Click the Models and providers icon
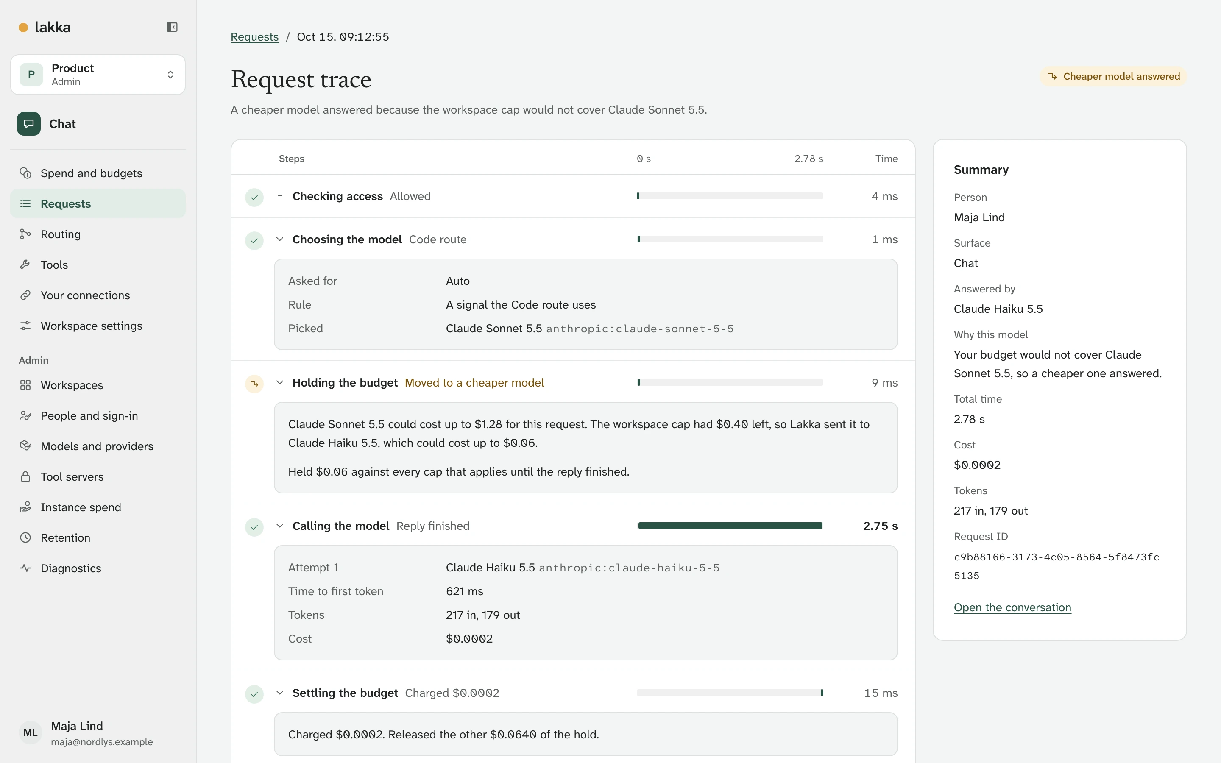 tap(25, 446)
